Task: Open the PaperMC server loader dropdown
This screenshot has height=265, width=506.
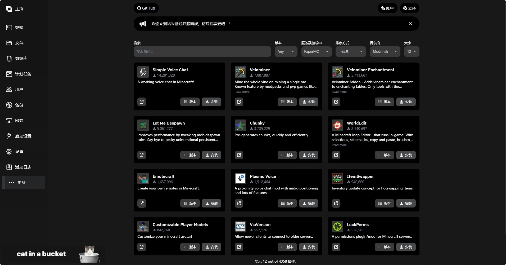Action: (317, 51)
